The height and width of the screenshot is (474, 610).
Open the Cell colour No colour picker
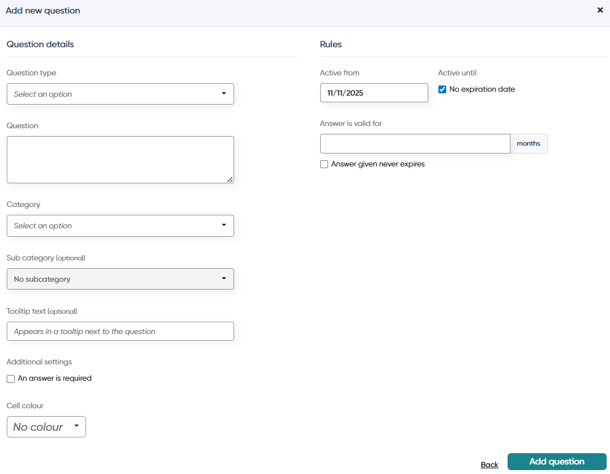(46, 427)
